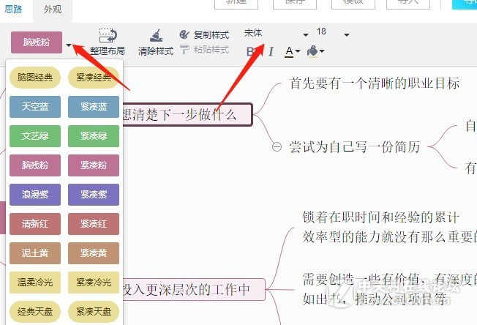Open the theme dropdown arrow
This screenshot has height=325, width=477.
click(x=69, y=45)
